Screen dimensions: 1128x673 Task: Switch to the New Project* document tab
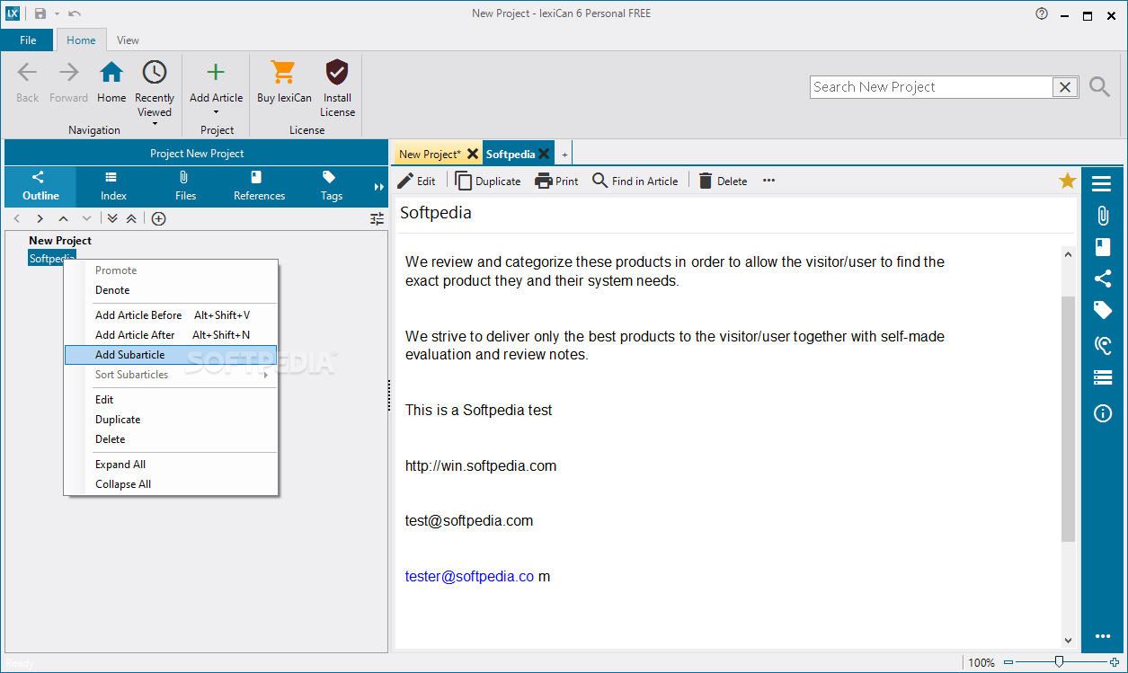point(429,155)
